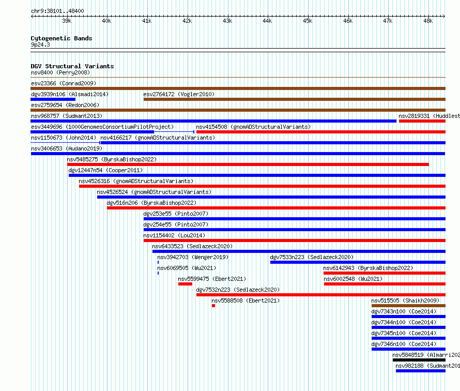Select nsv5588508 (Ebert2021) label

tap(246, 300)
